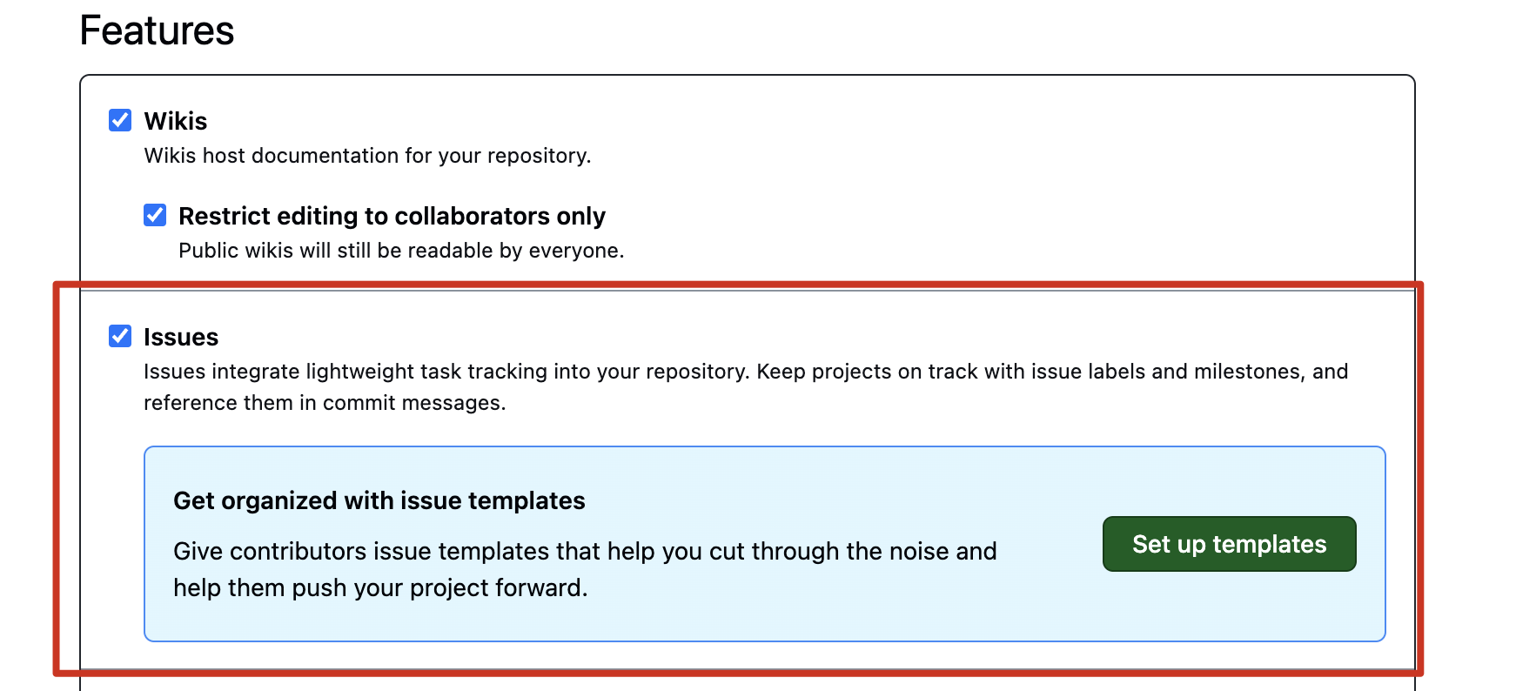Click the words 'help them push your project forward'
Screen dimensions: 1516x691
pyautogui.click(x=379, y=588)
